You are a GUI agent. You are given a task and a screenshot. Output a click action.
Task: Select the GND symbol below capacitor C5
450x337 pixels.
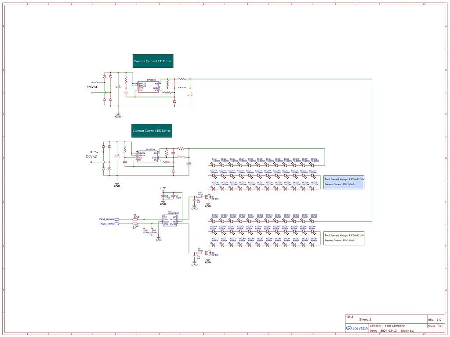pyautogui.click(x=195, y=263)
